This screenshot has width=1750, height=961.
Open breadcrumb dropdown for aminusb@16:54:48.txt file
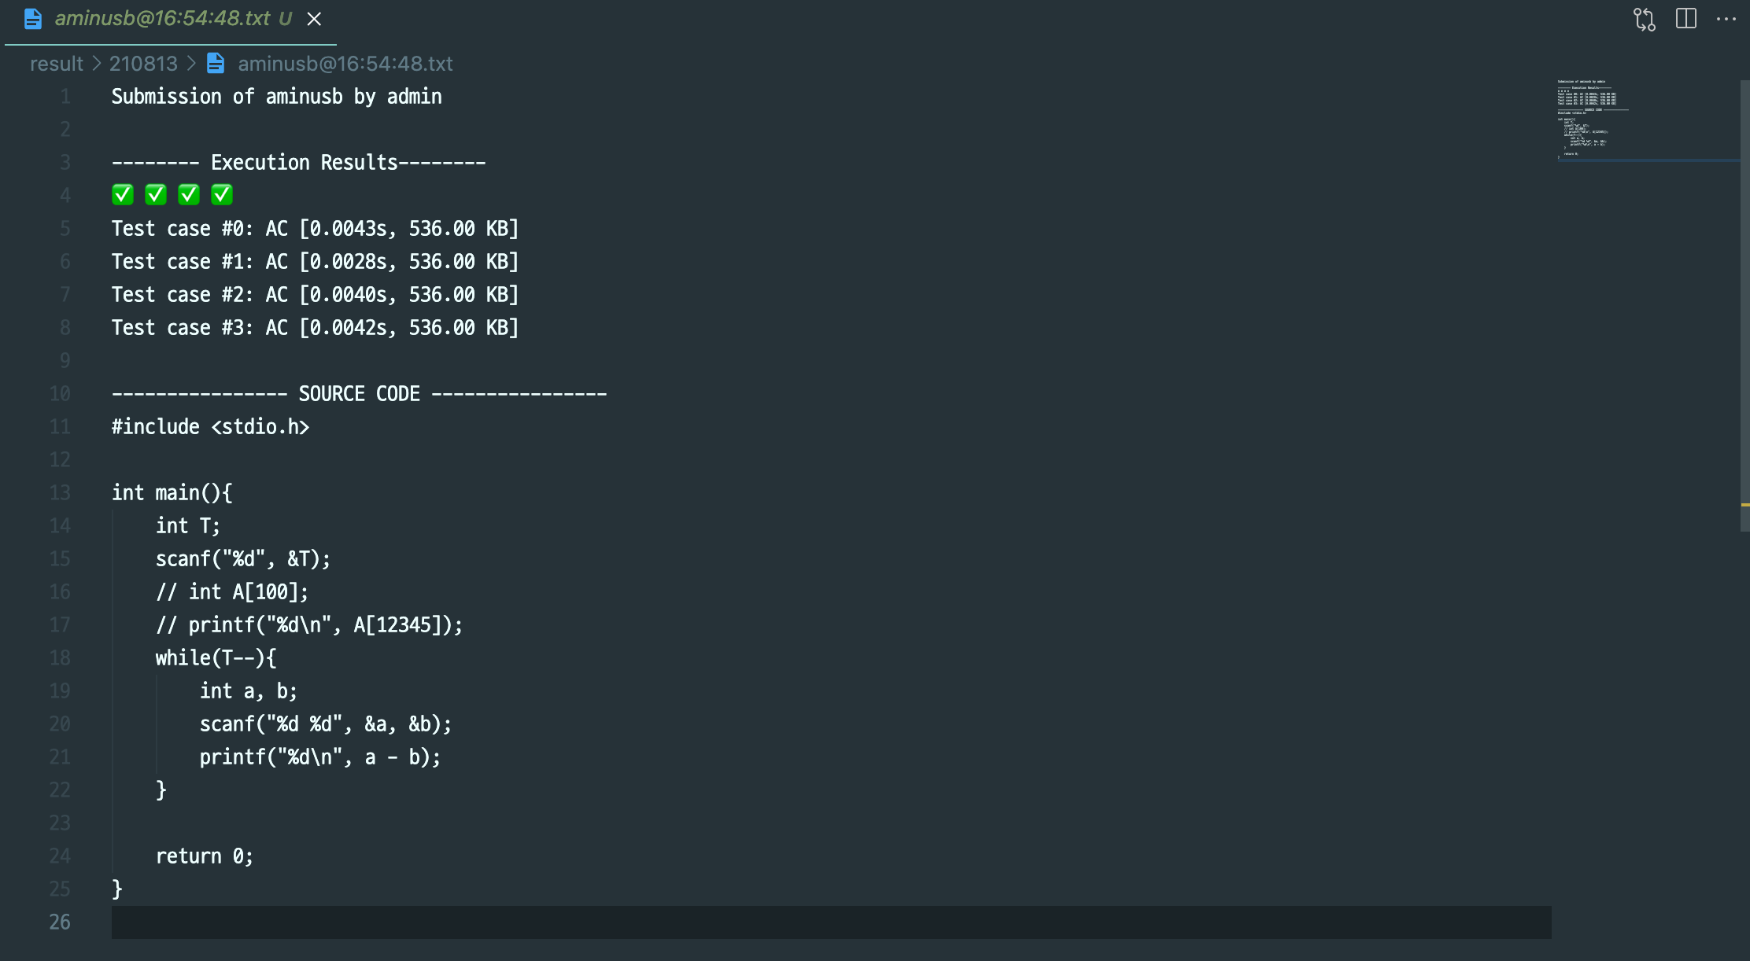click(x=345, y=64)
